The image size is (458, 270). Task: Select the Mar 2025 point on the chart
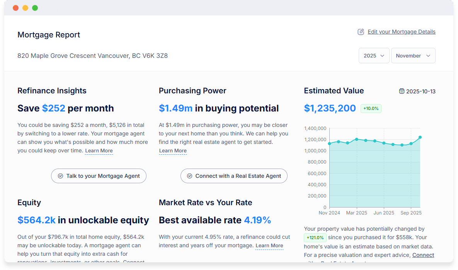click(357, 139)
